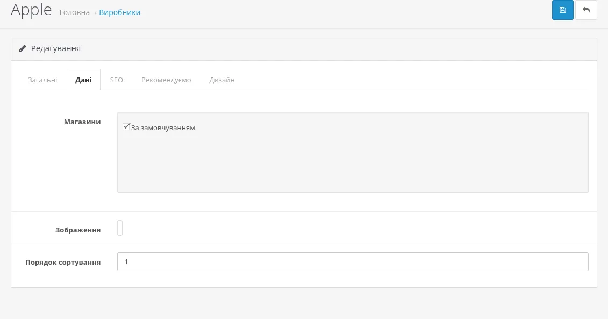
Task: Click the back arrow cancel button
Action: (x=586, y=10)
